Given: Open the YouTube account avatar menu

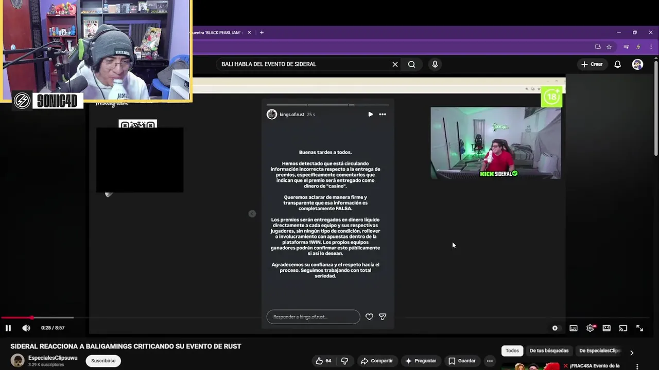Looking at the screenshot, I should tap(637, 64).
